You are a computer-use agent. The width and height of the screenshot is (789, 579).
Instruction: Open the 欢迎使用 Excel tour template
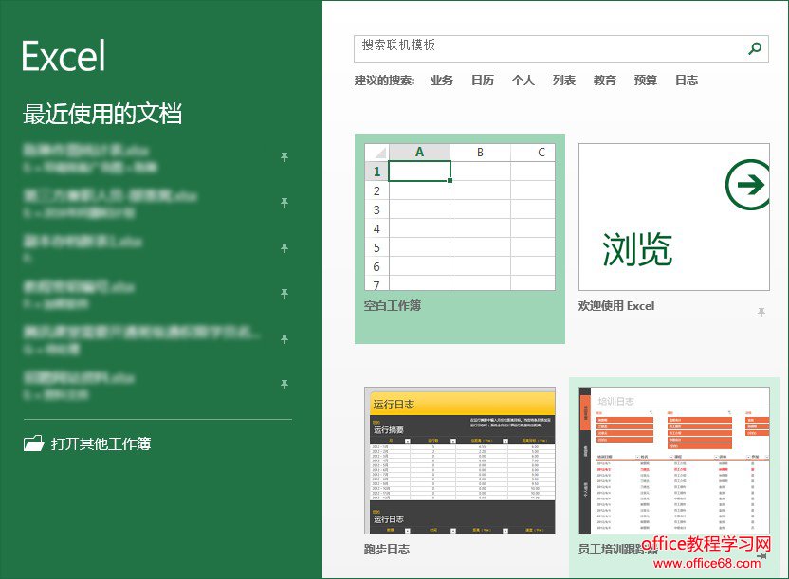673,217
